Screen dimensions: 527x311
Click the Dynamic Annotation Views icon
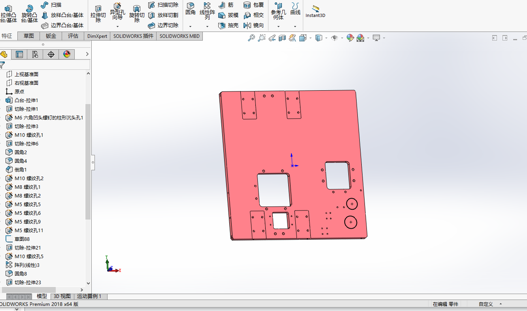tap(292, 38)
